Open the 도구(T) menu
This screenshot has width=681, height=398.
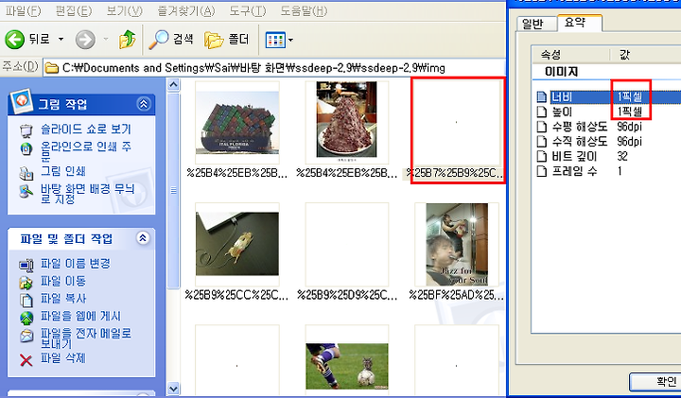247,10
